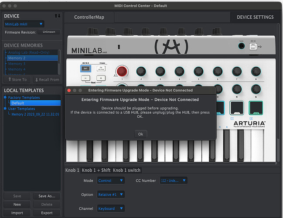Screen dimensions: 283x218
Task: Click the octave plus button
Action: coord(101,78)
